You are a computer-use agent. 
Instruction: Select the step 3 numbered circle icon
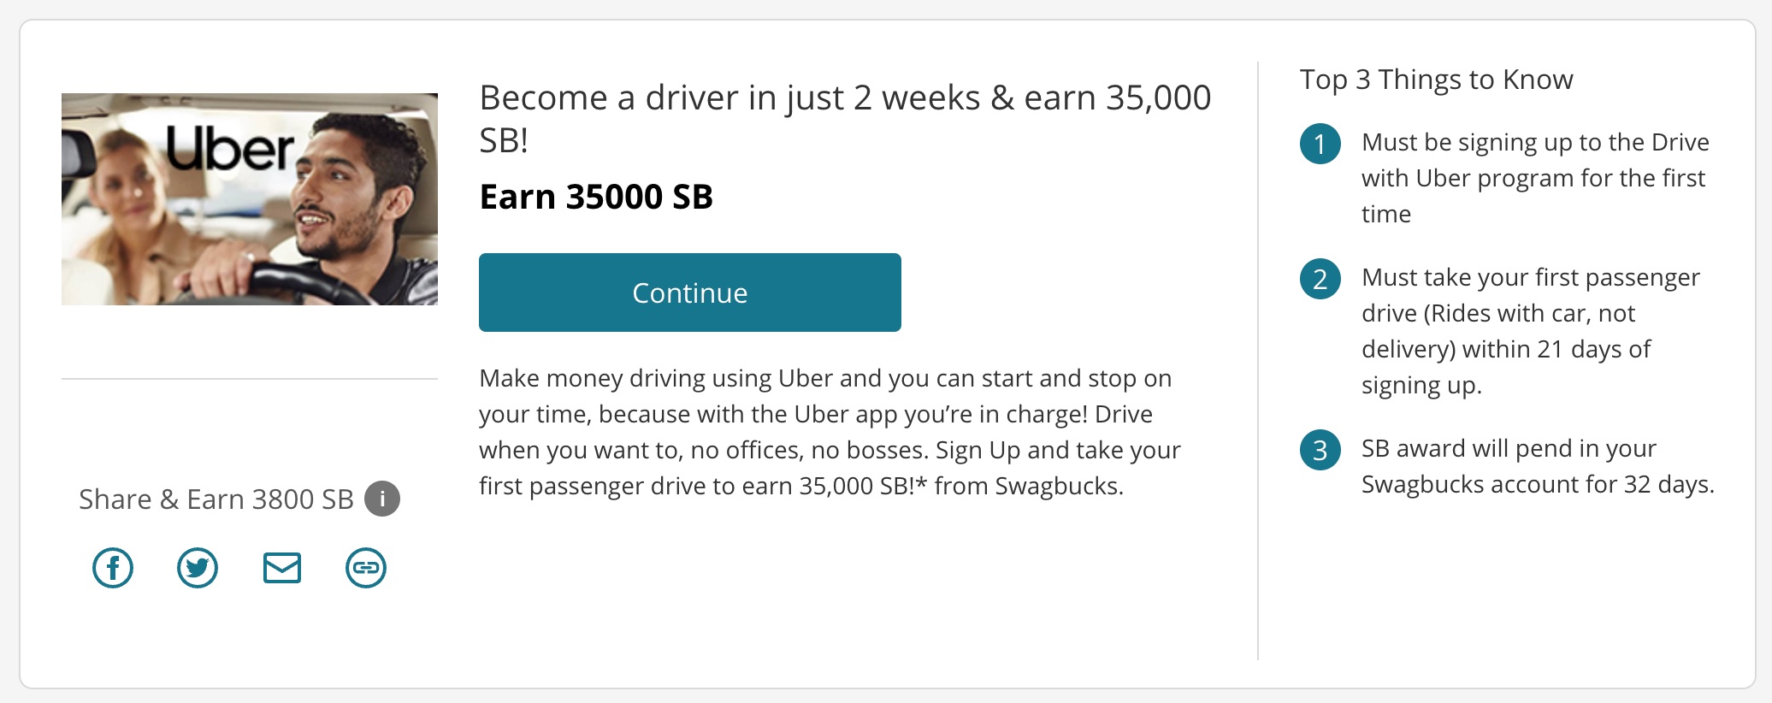coord(1321,451)
